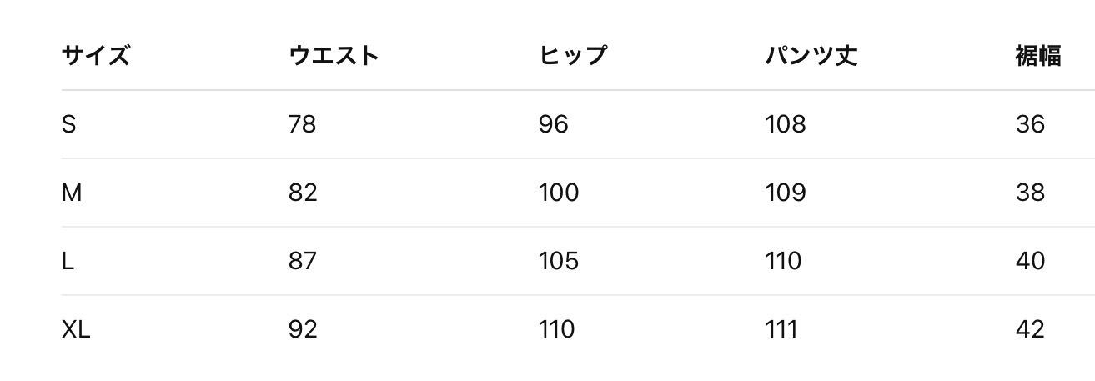Click hem width value 36
Image resolution: width=1095 pixels, height=381 pixels.
tap(1030, 124)
